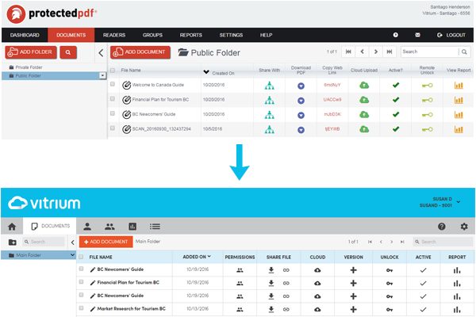The image size is (476, 317).
Task: Open the protectedpdf HELP menu
Action: click(266, 35)
